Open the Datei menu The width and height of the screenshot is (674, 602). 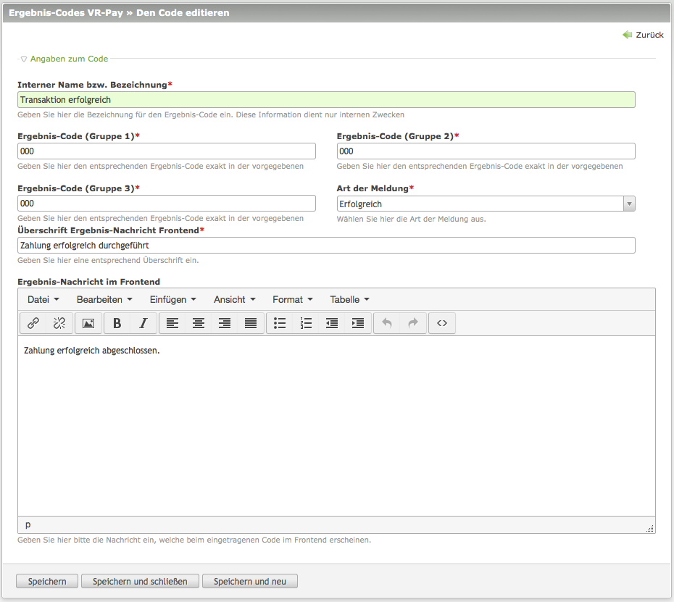(43, 299)
